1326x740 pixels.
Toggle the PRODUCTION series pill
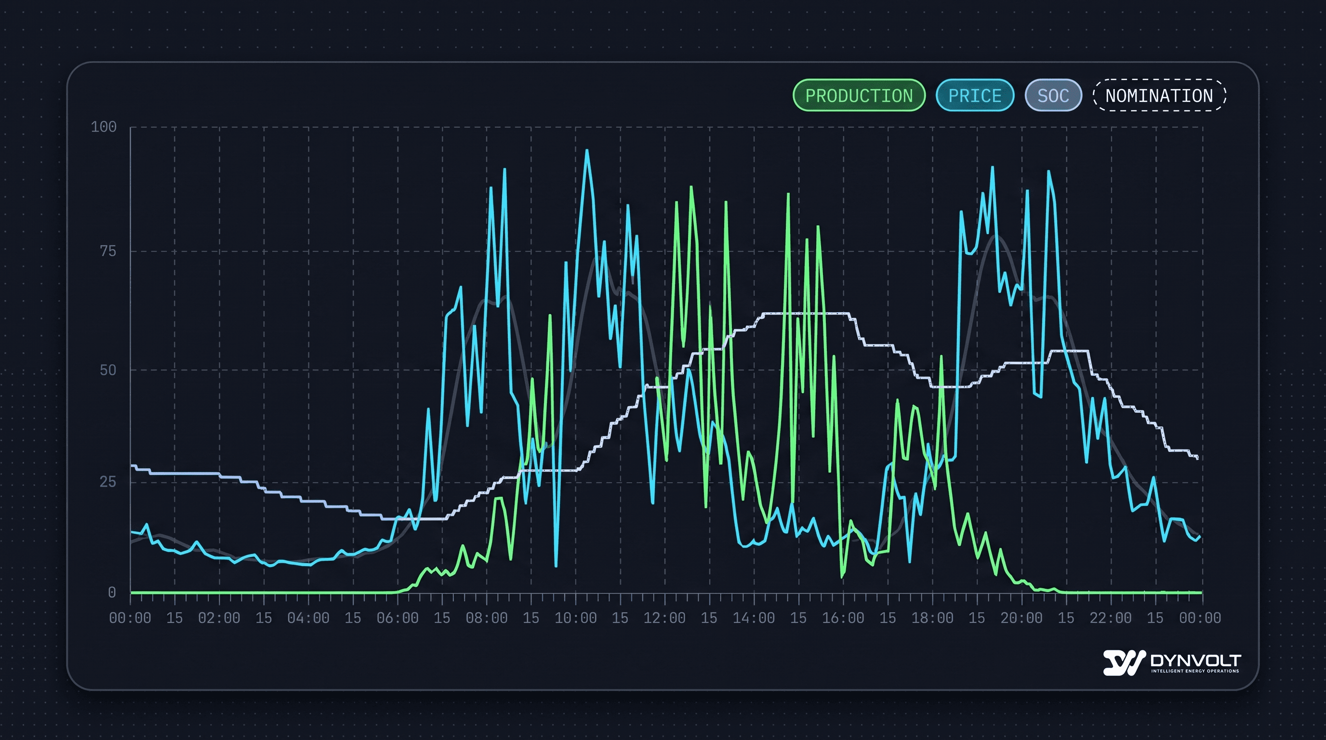coord(859,95)
